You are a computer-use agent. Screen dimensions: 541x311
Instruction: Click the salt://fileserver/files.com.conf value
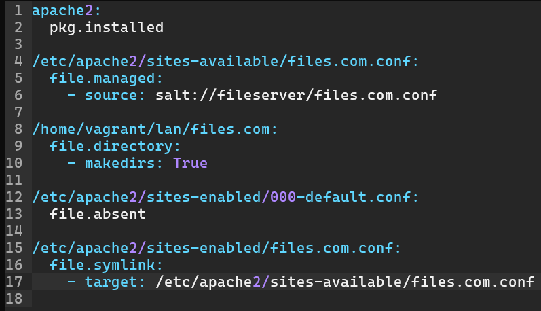[295, 96]
